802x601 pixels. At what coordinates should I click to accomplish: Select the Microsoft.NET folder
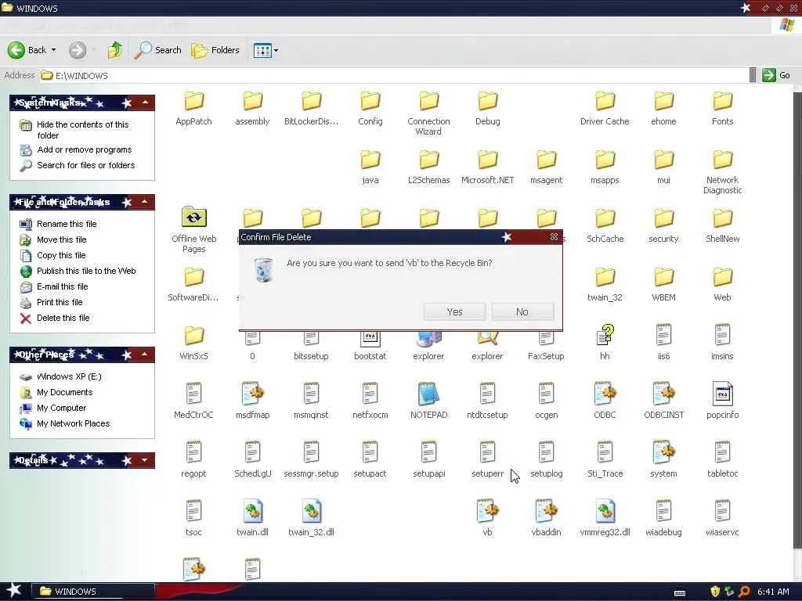[x=487, y=167]
